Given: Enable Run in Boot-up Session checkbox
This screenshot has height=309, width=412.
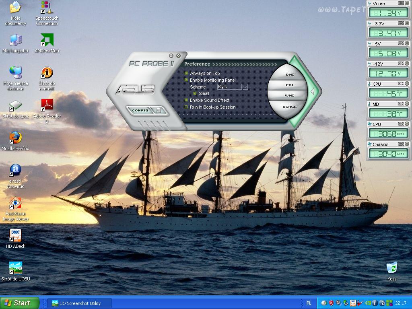Looking at the screenshot, I should click(x=186, y=107).
